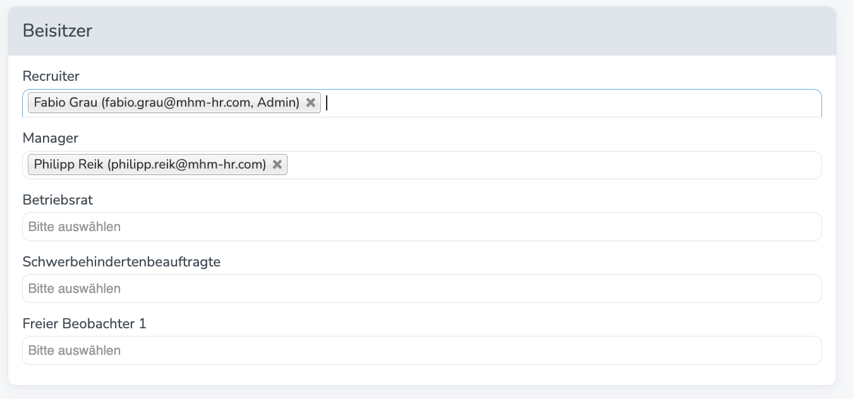The height and width of the screenshot is (399, 853).
Task: Click the philipp.reik@mhm-hr.com email text
Action: tap(186, 164)
